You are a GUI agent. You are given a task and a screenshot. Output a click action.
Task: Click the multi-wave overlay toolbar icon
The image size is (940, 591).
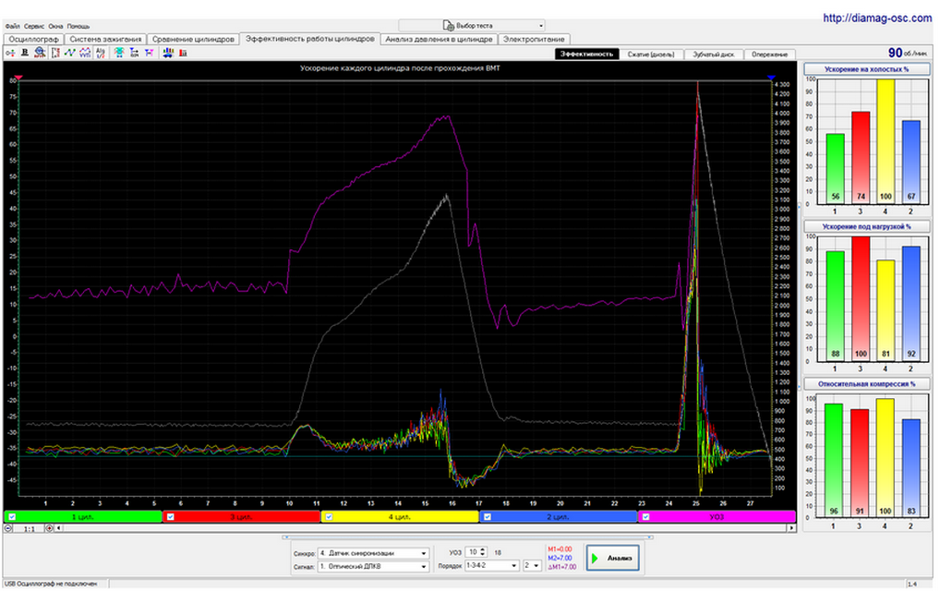(x=85, y=54)
